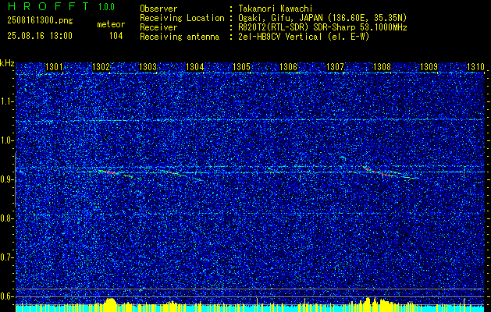The image size is (491, 312).
Task: Click the 1.1 kHz frequency label
Action: (x=7, y=101)
